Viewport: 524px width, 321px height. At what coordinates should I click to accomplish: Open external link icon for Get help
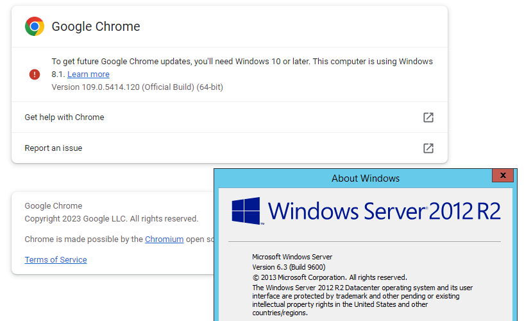coord(428,117)
